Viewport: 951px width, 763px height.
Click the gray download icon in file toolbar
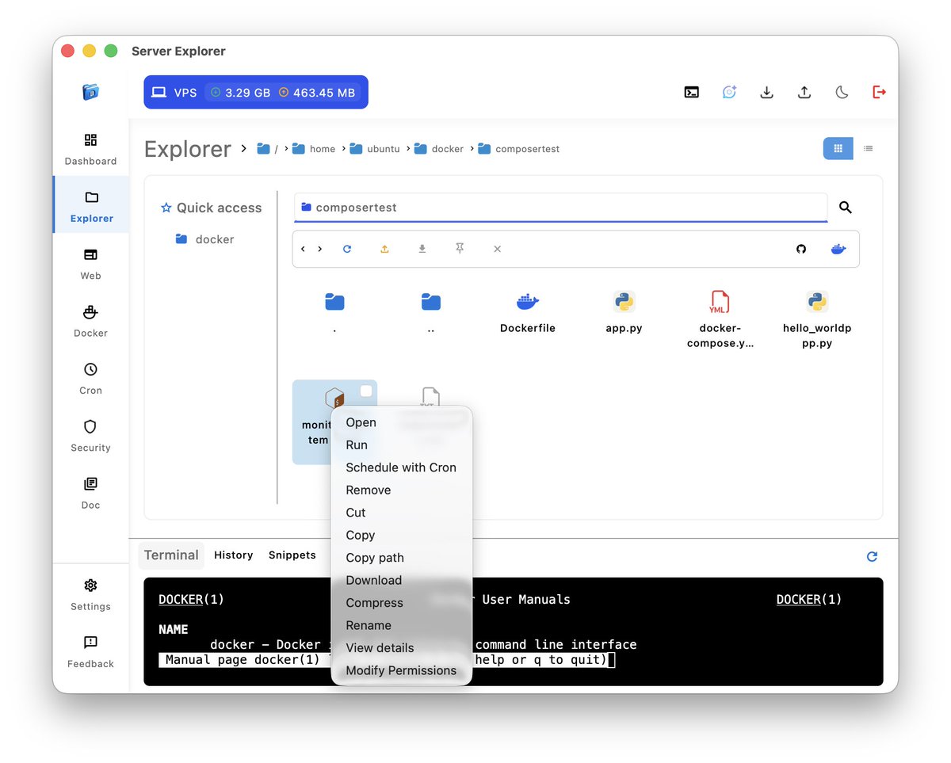tap(422, 249)
